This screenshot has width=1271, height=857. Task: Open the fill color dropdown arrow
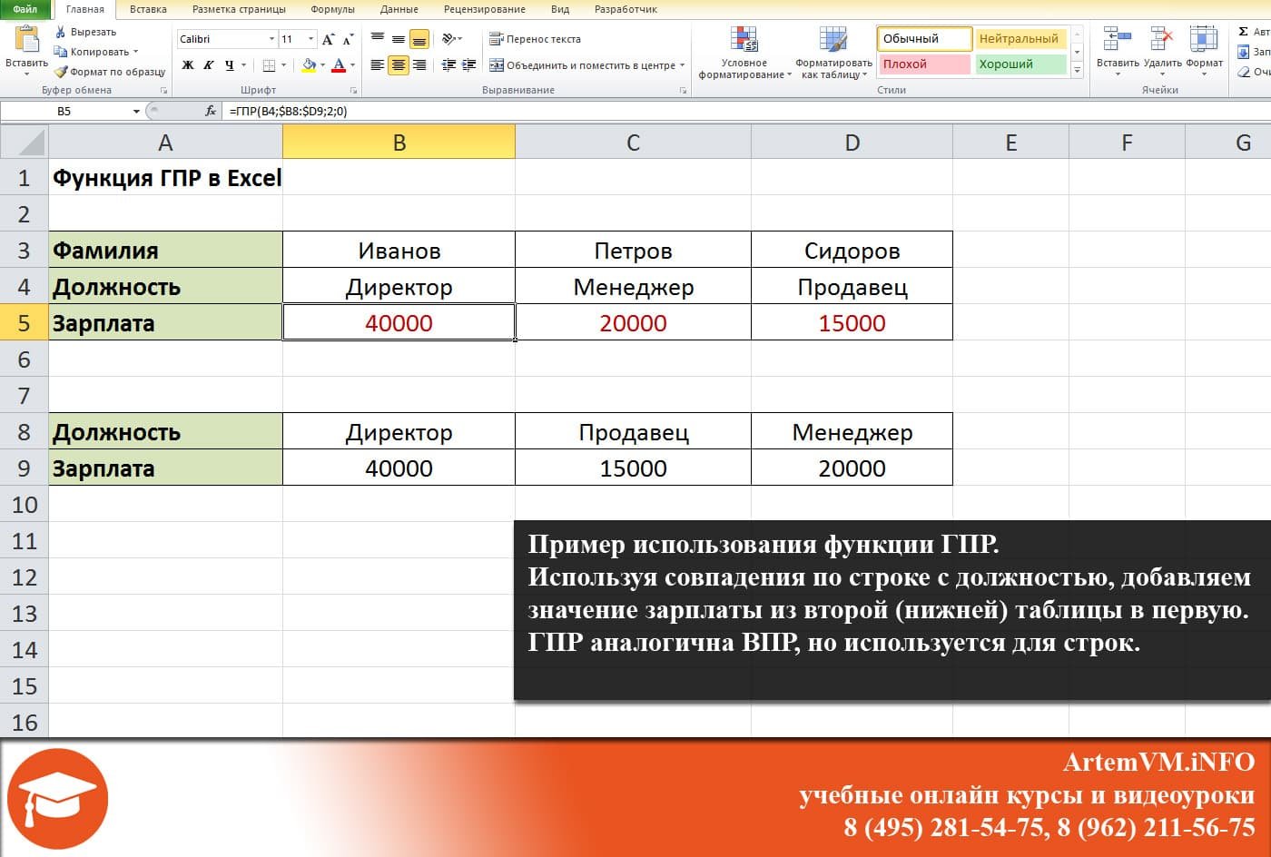pos(322,65)
